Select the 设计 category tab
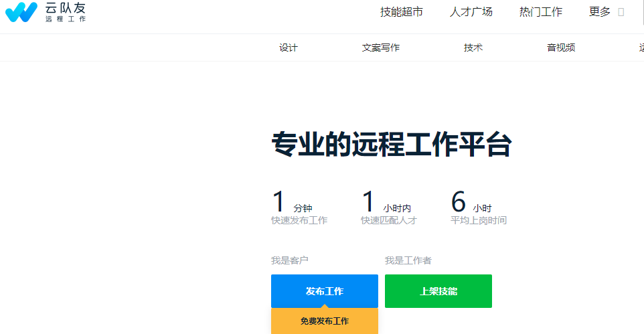Image resolution: width=644 pixels, height=334 pixels. [289, 48]
